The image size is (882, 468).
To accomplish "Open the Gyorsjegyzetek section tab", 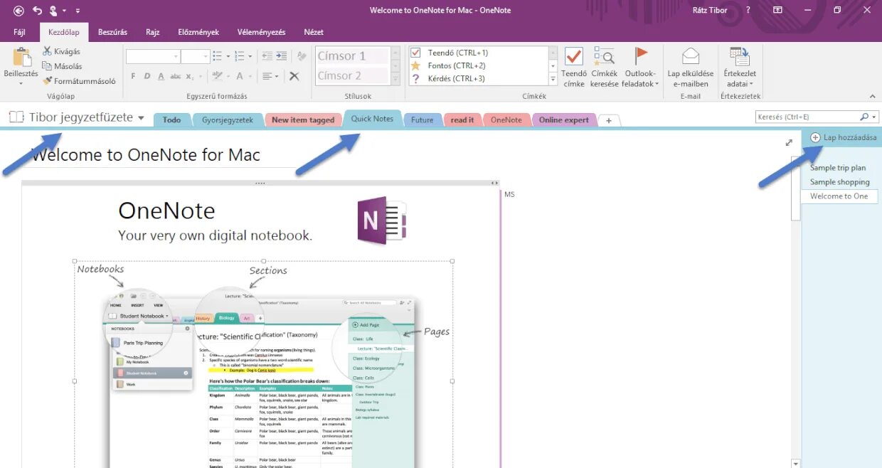I will (228, 119).
